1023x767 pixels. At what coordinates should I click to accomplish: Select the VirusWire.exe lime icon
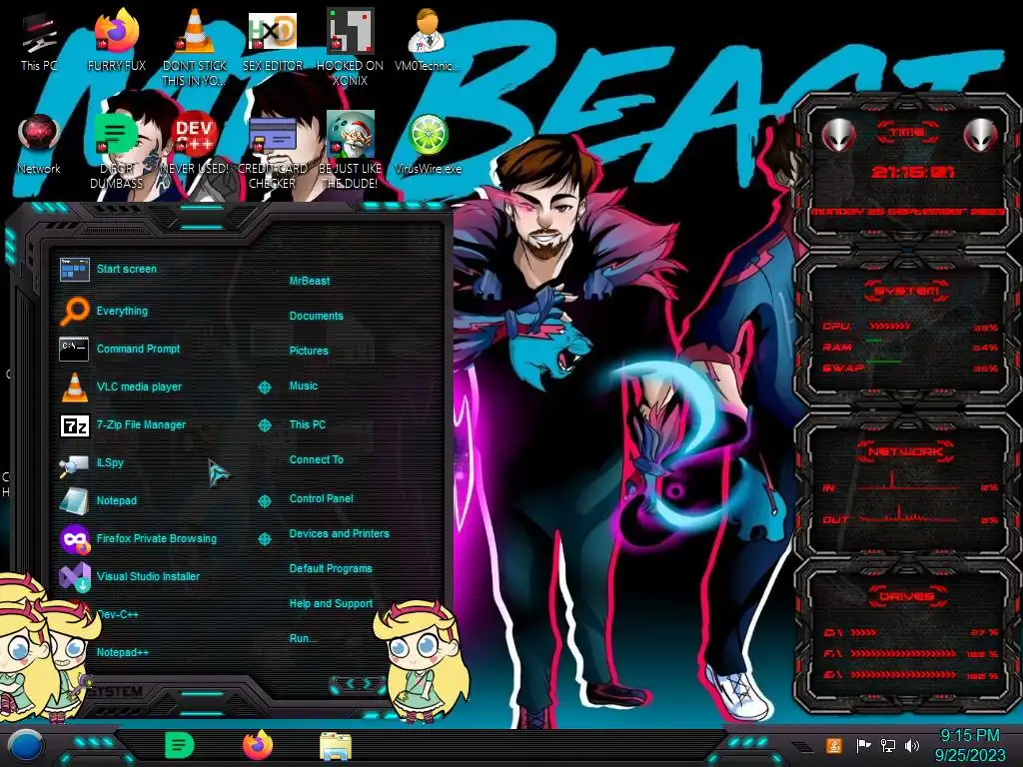pyautogui.click(x=428, y=145)
